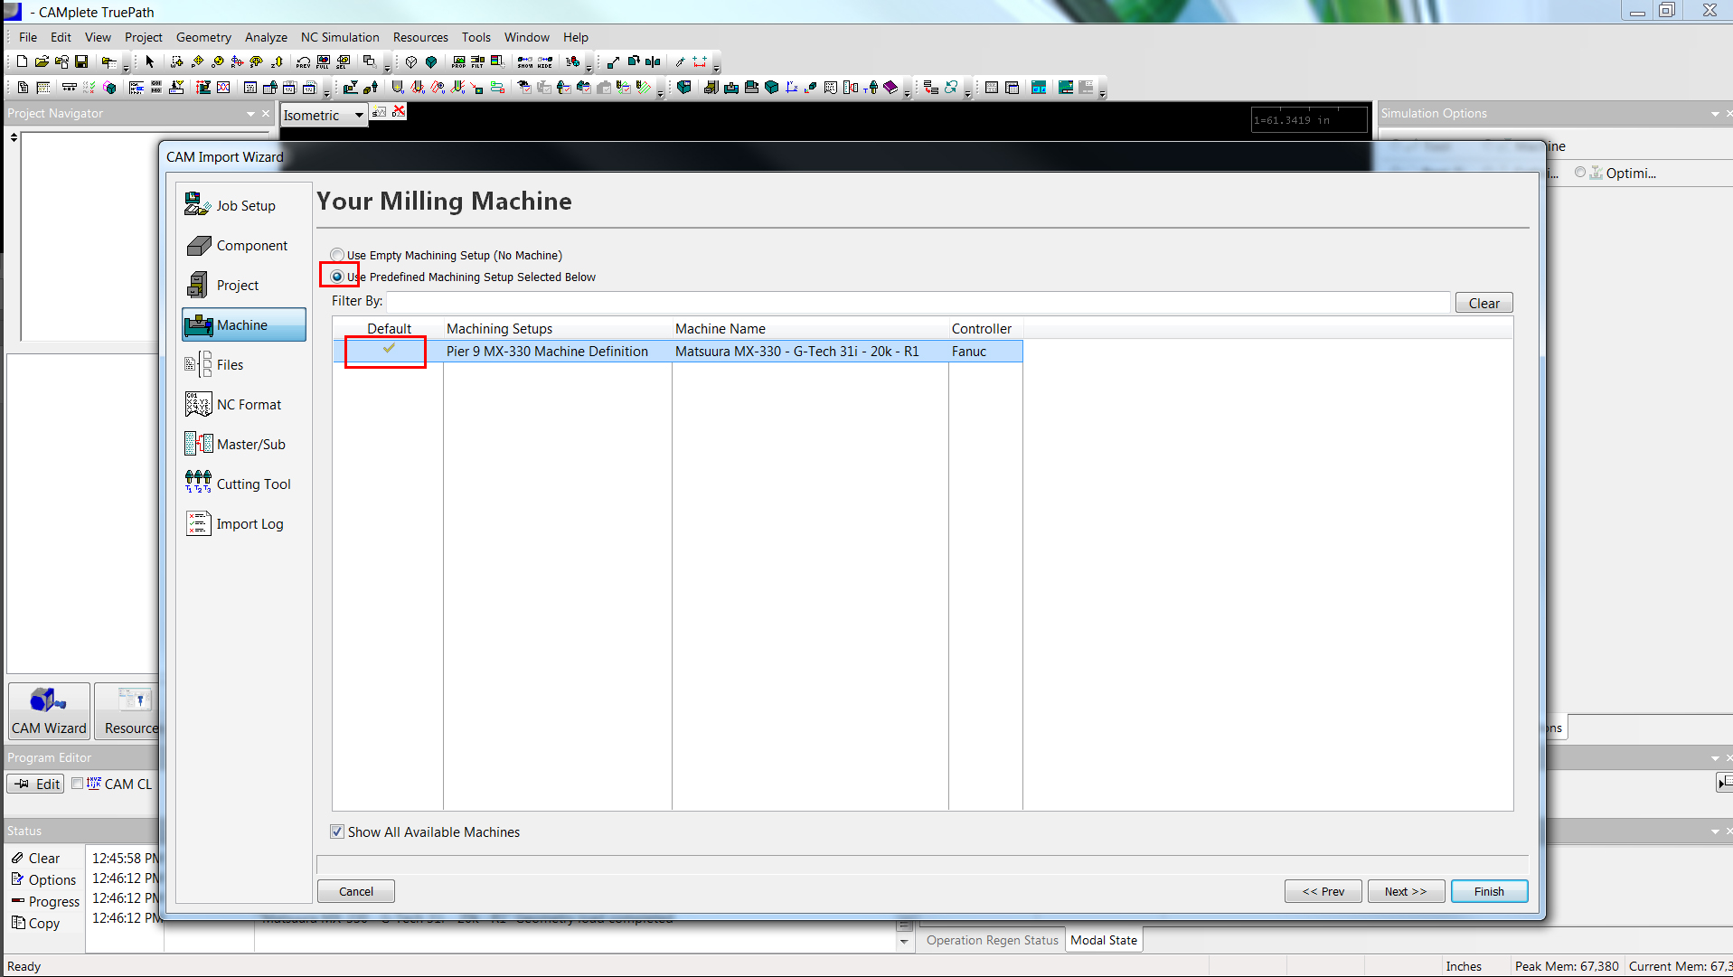Select Use Predefined Machining Setup radio button
Viewport: 1733px width, 977px height.
[x=337, y=277]
